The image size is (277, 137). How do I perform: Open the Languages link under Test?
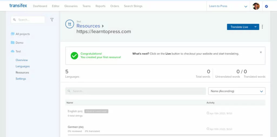[x=23, y=66]
